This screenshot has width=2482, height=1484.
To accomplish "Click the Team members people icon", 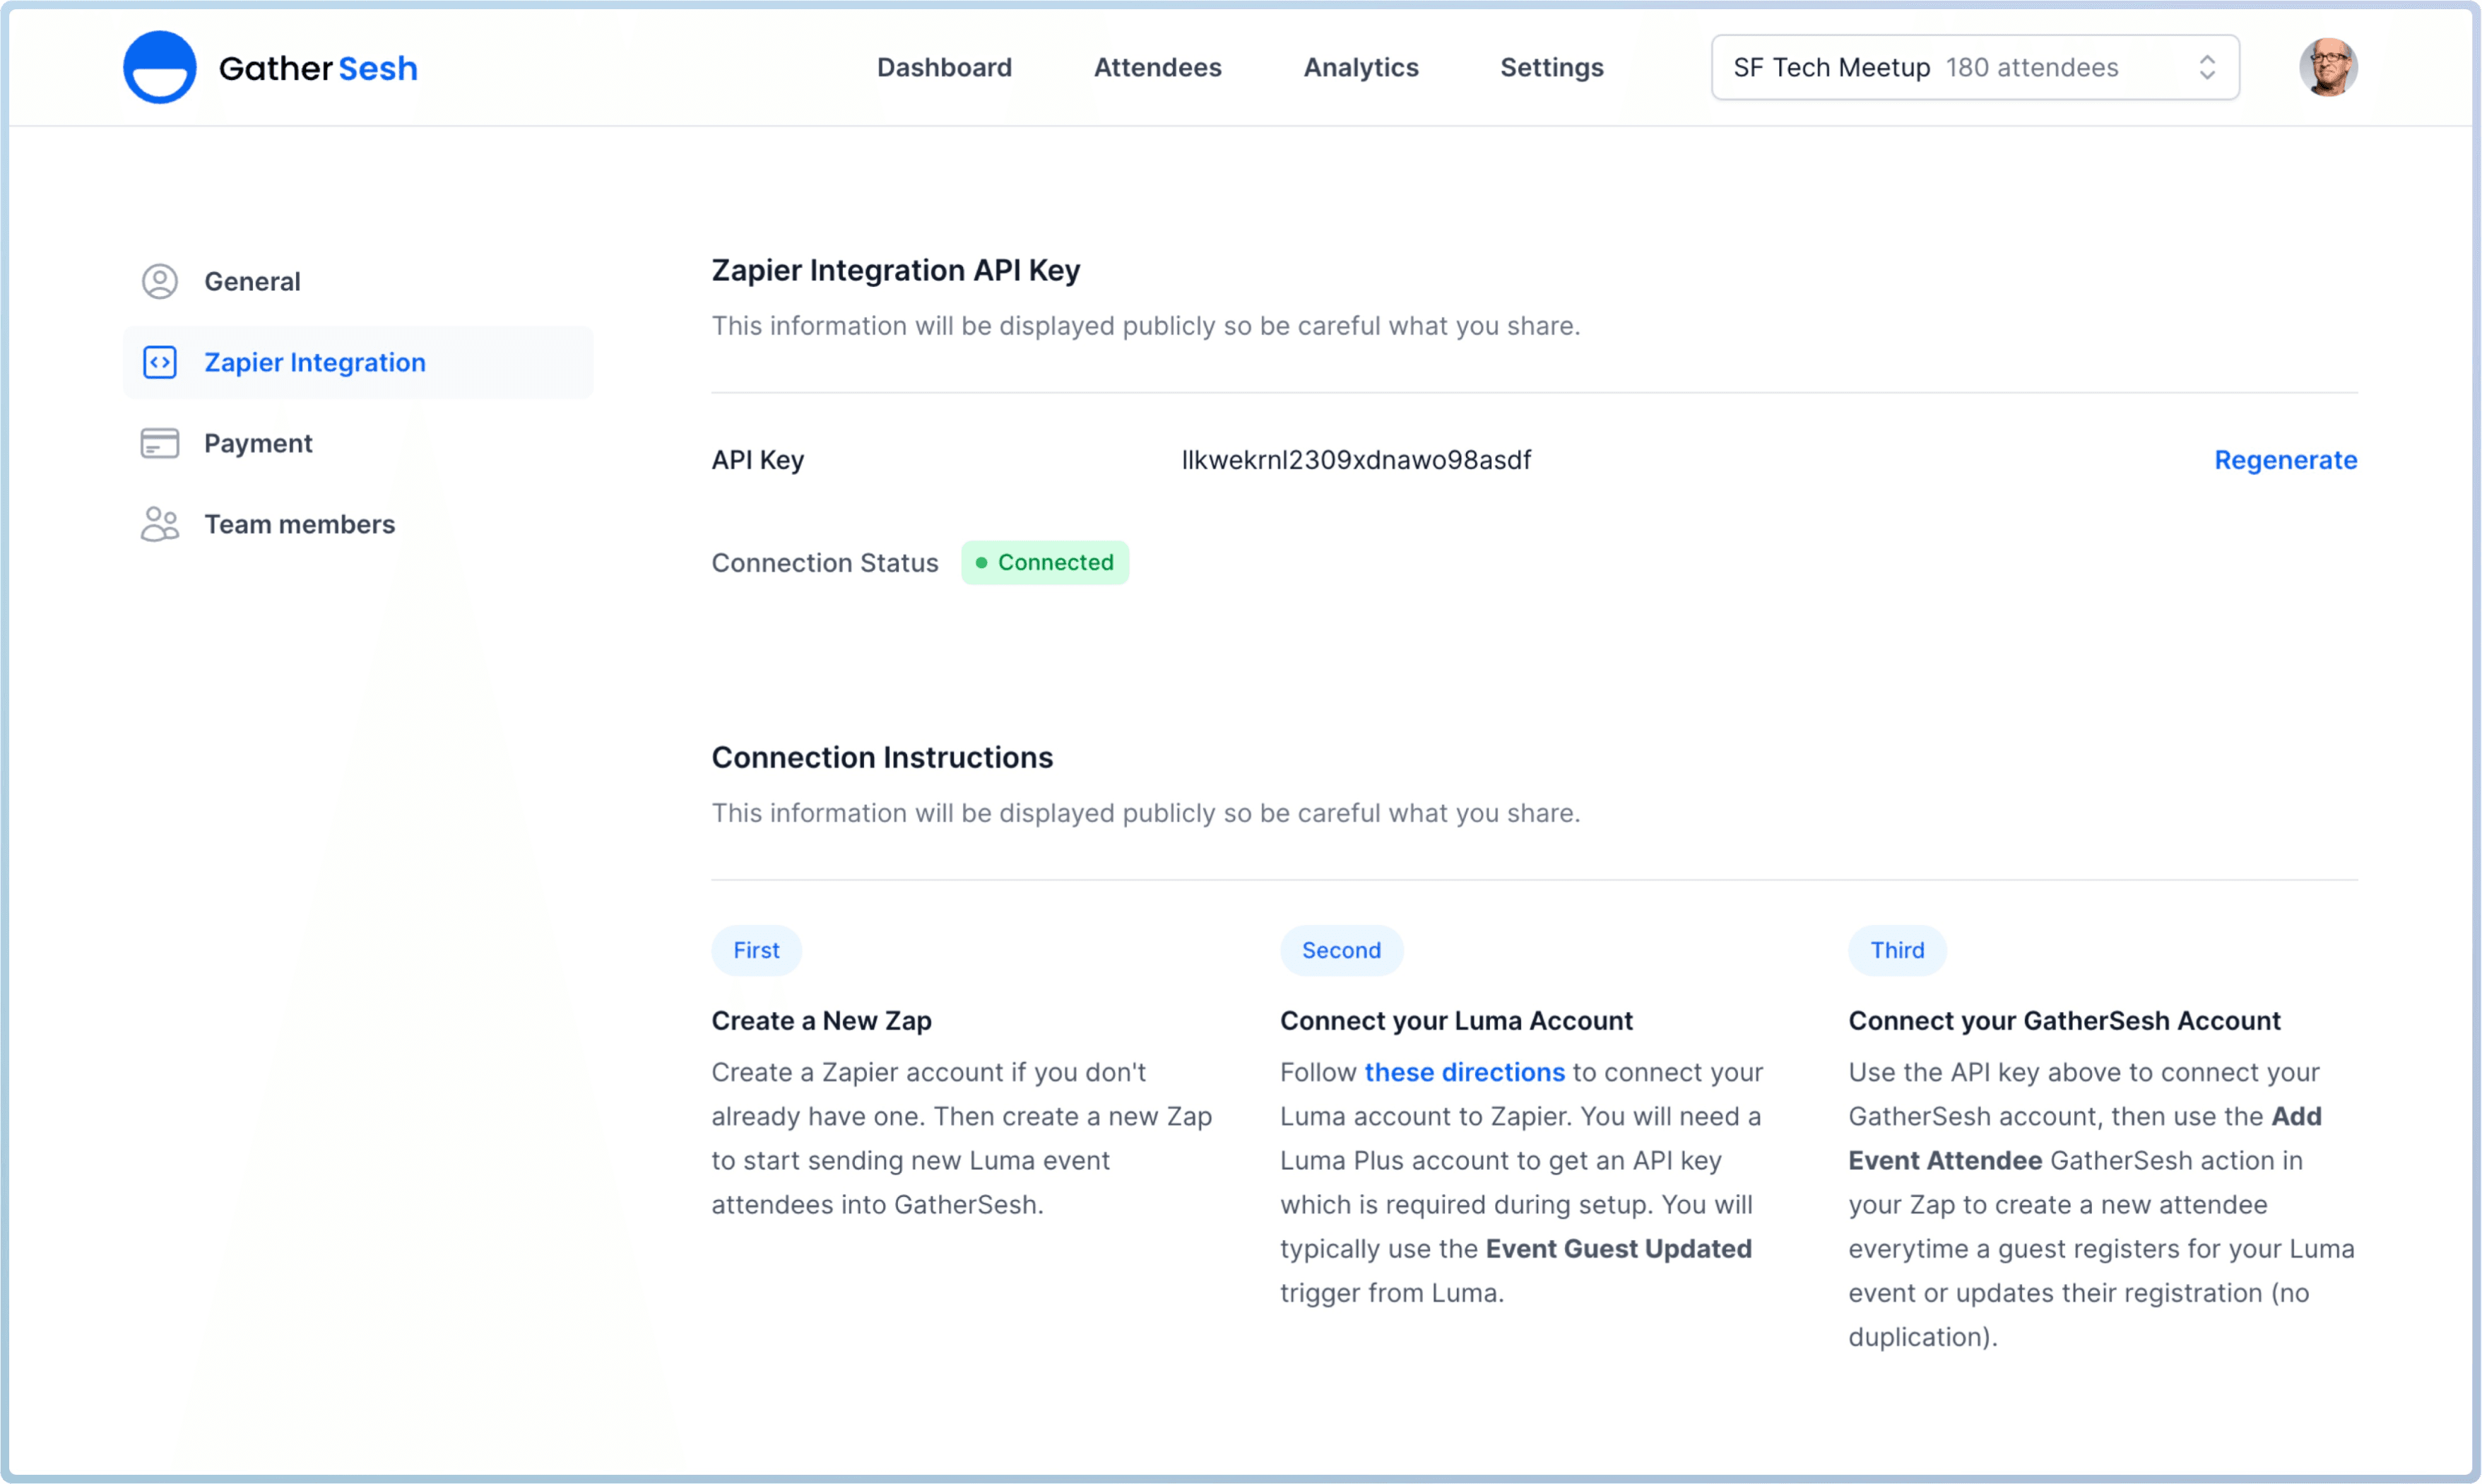I will click(x=160, y=524).
